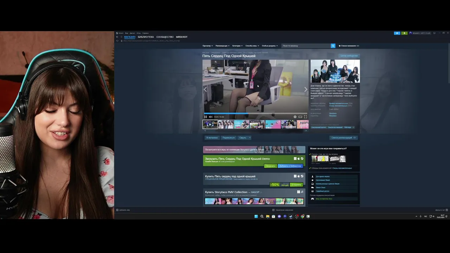Open the MRSXXOT profile tab
The height and width of the screenshot is (253, 450).
coord(182,37)
